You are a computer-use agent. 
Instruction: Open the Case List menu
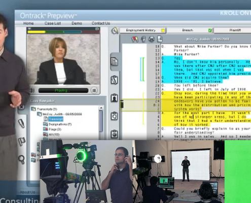[x=53, y=23]
